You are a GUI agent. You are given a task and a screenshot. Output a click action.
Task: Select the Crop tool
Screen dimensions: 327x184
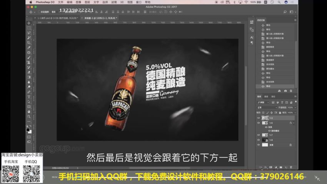point(29,43)
